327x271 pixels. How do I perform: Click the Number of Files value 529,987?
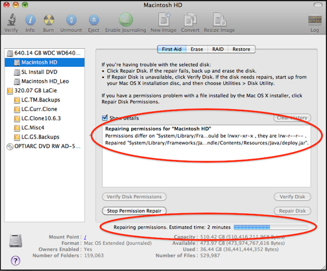coord(210,255)
